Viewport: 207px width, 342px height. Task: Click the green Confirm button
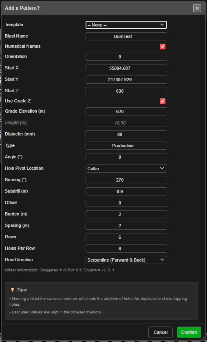(189, 332)
